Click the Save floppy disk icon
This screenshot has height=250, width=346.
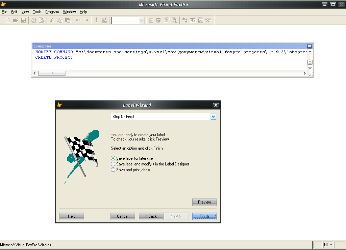coord(23,21)
